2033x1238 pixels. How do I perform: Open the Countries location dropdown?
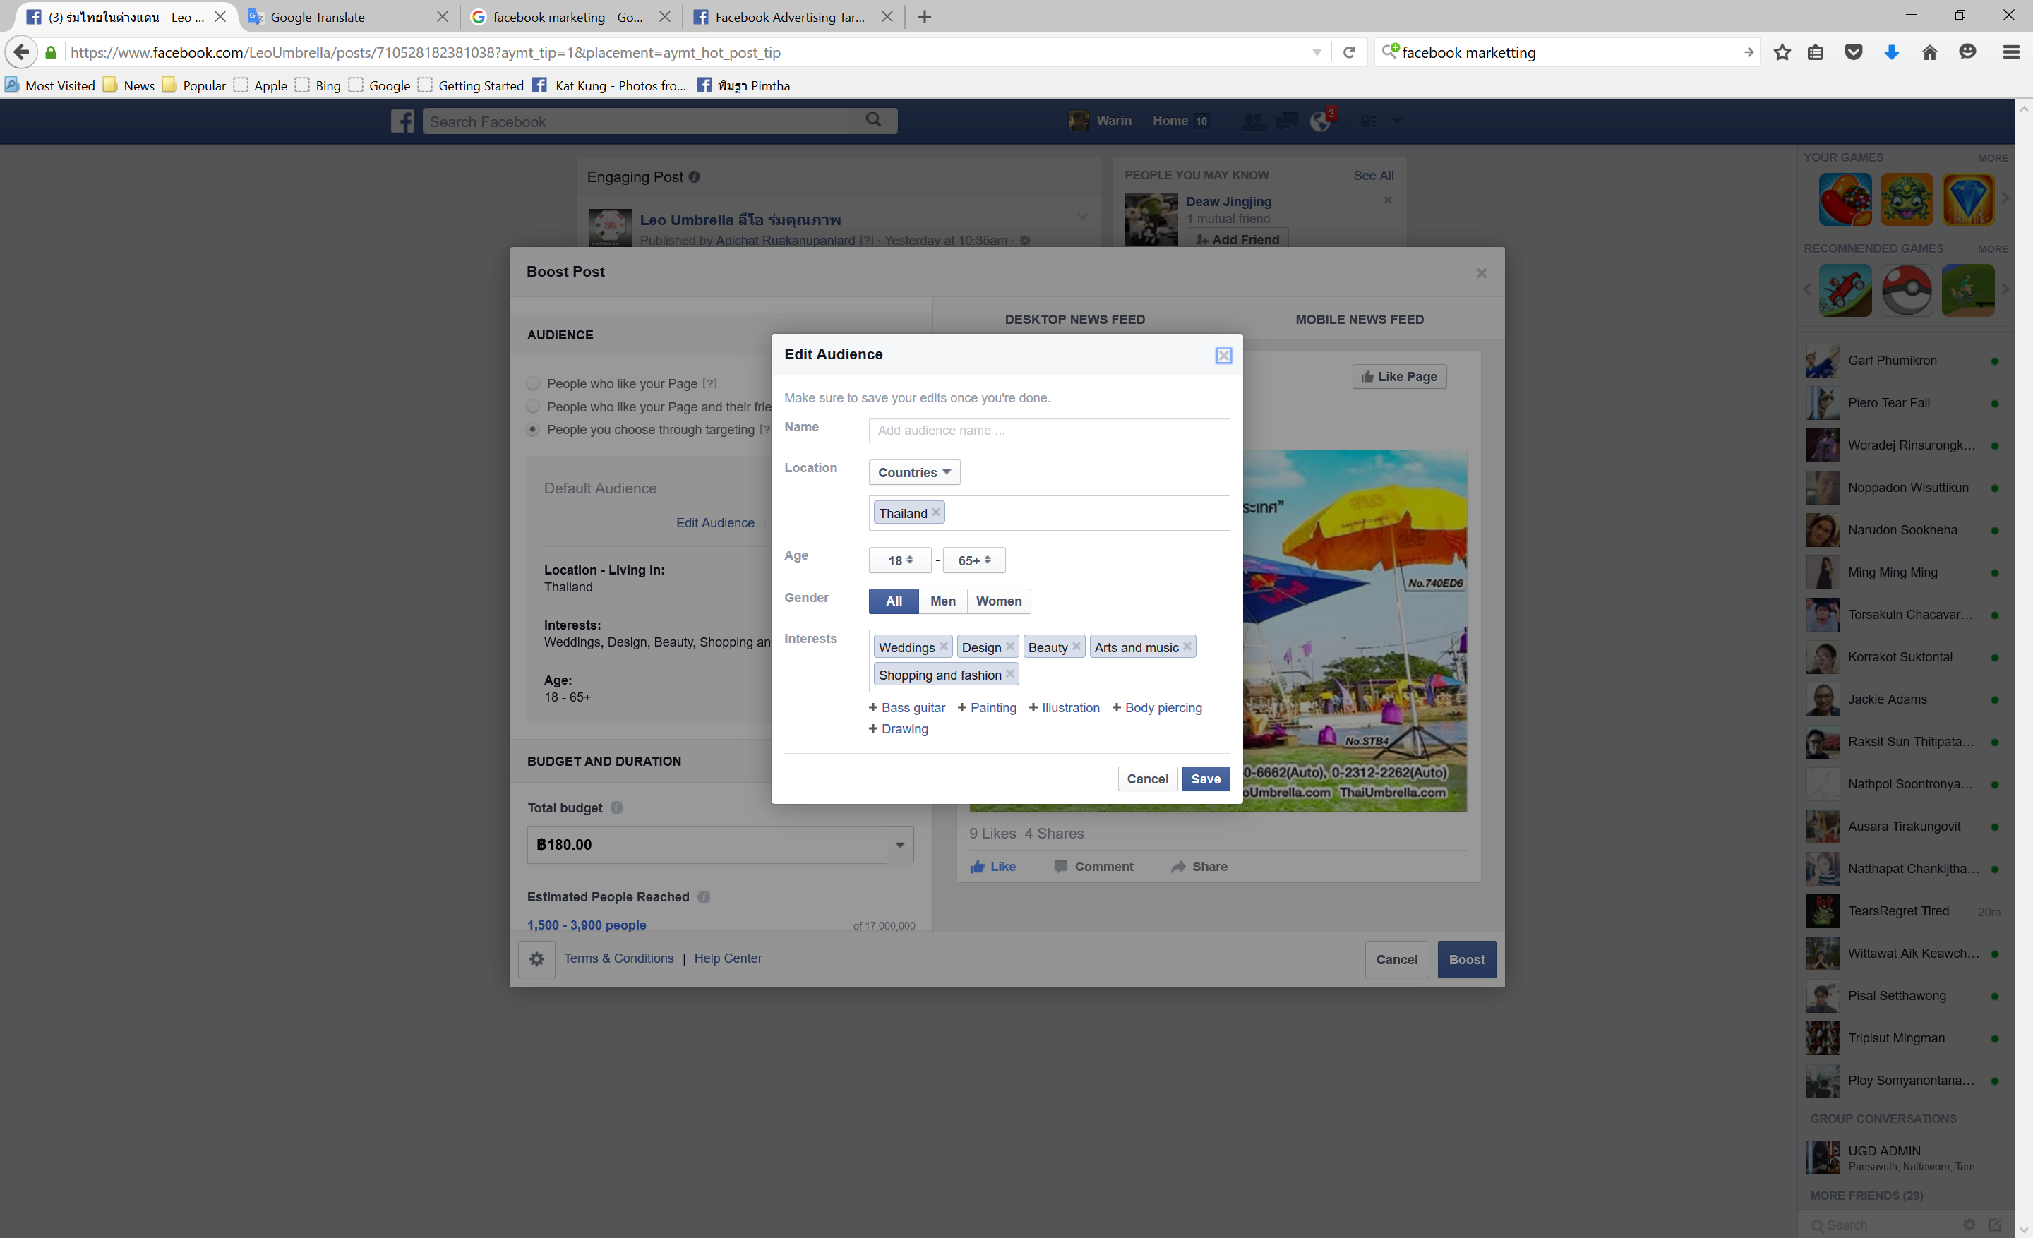click(914, 473)
